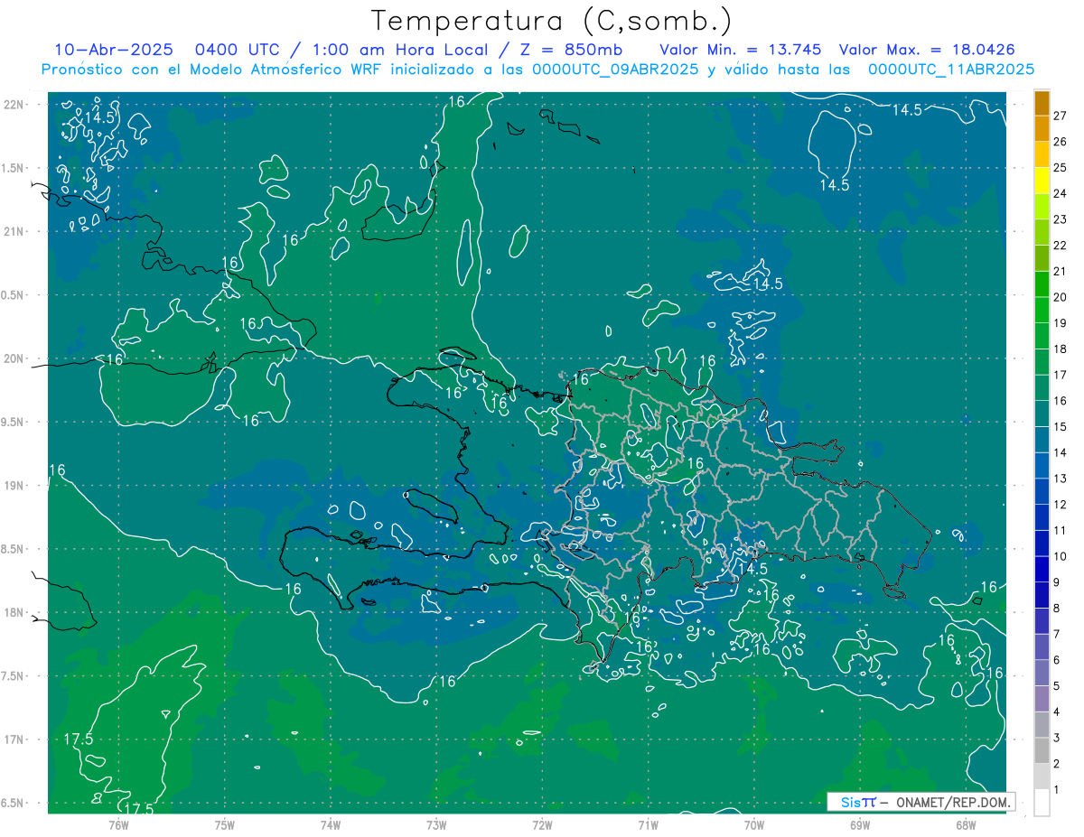Click the "70W" longitude axis label
The image size is (1084, 837).
tap(753, 825)
